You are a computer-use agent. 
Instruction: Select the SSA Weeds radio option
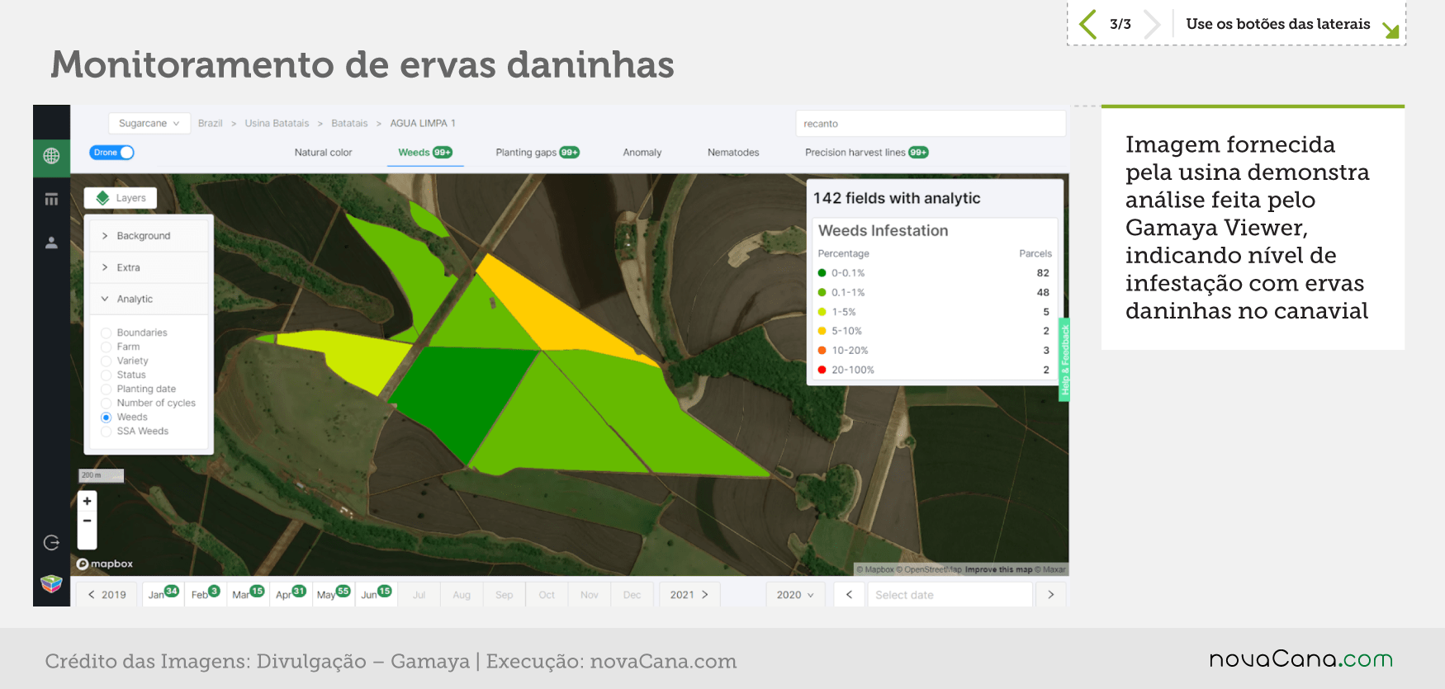pos(106,432)
